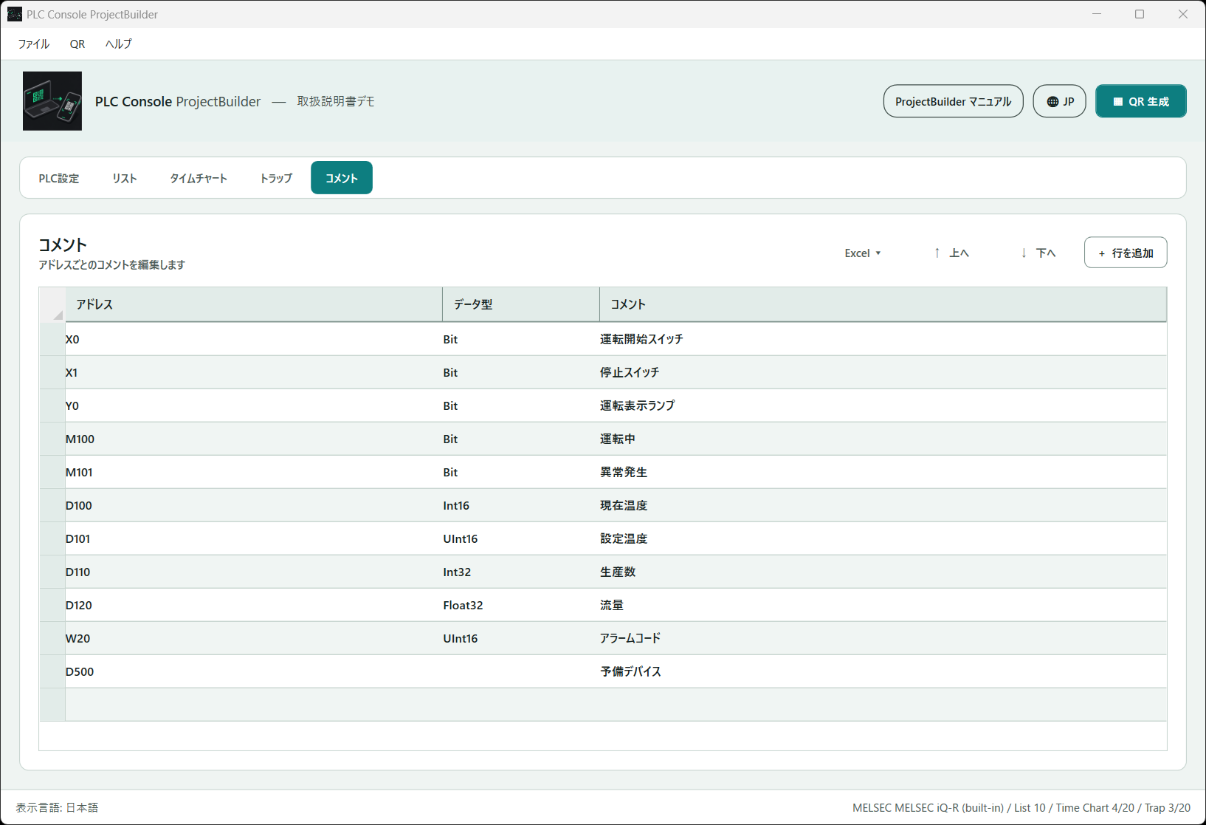Select the comment 設定温度
The image size is (1206, 825).
(883, 538)
